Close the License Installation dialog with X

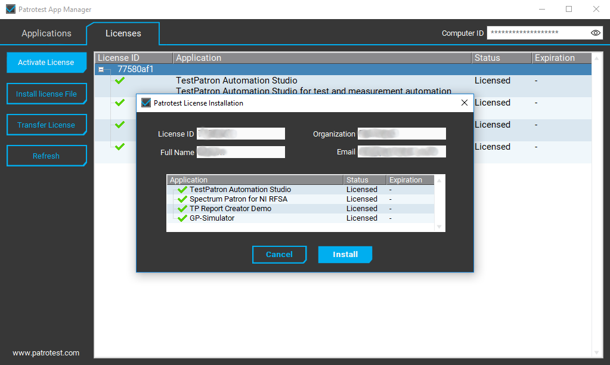pos(465,103)
